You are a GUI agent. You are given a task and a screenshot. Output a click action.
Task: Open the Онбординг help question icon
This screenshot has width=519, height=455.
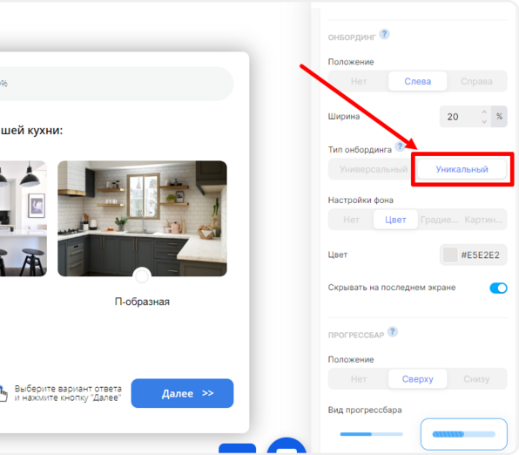(x=384, y=34)
